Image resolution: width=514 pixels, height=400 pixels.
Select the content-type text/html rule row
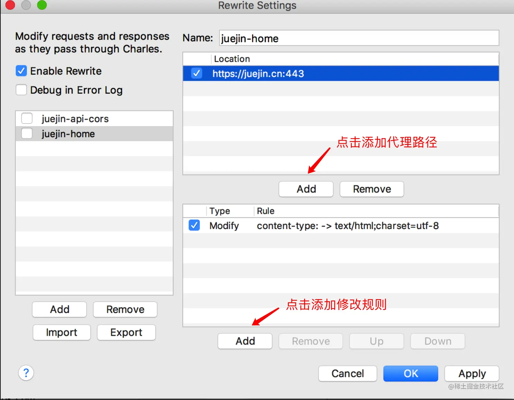tap(341, 226)
